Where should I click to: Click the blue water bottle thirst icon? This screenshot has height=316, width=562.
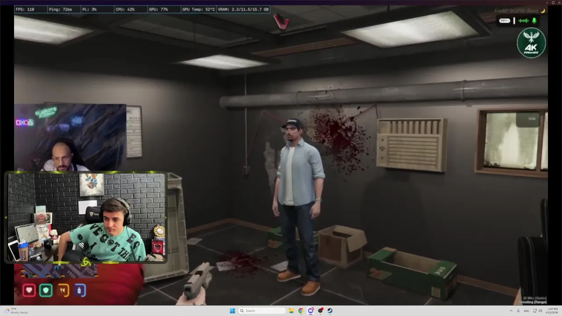(x=79, y=290)
